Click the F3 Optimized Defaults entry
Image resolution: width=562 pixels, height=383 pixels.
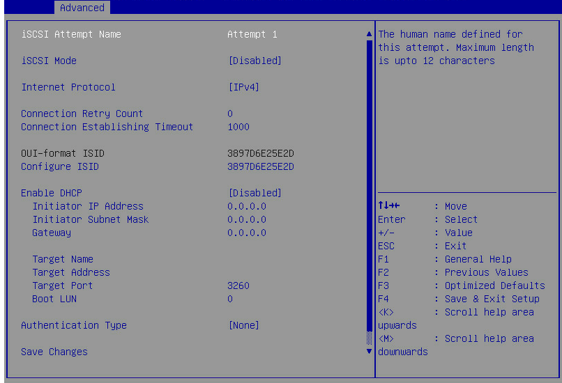tap(462, 286)
